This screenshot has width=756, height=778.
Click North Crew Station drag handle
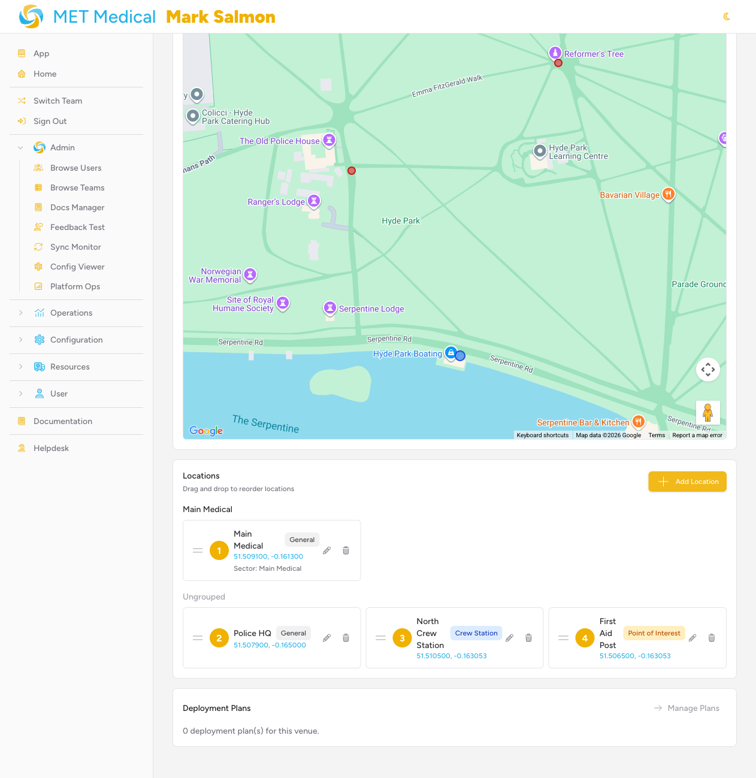pyautogui.click(x=380, y=638)
